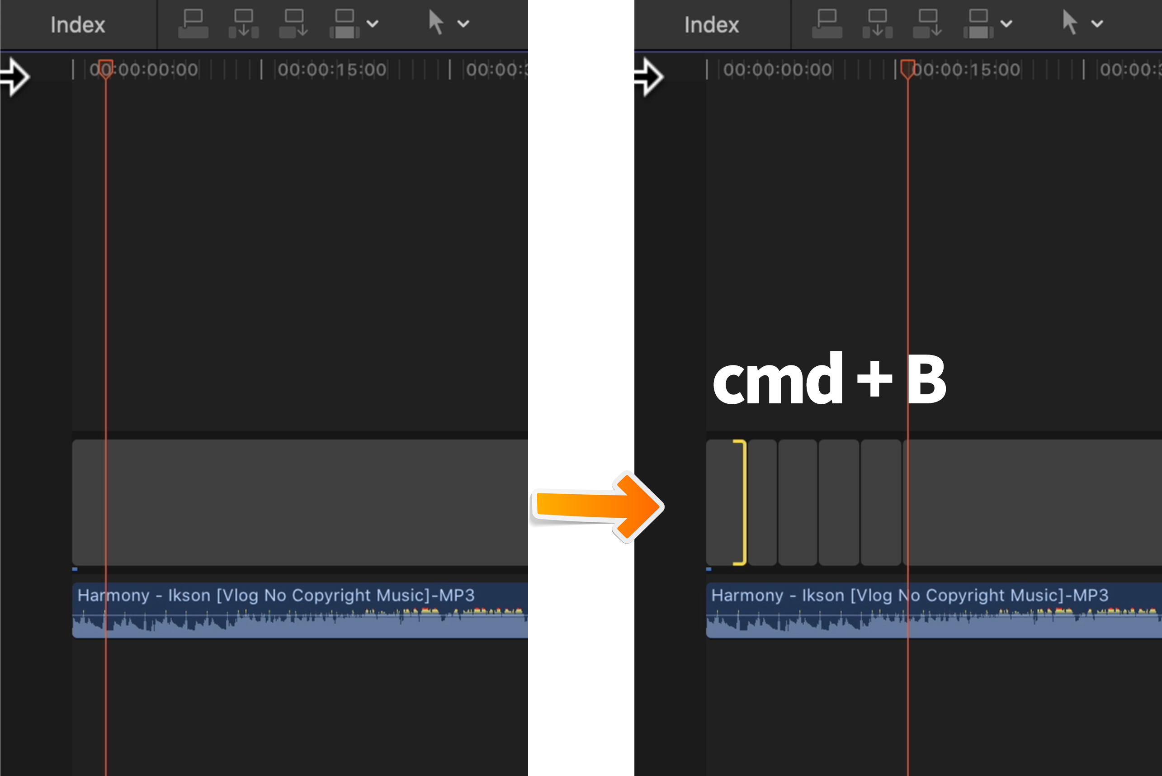1162x776 pixels.
Task: Expand edit options chevron beside left Overwrite icon
Action: [373, 24]
